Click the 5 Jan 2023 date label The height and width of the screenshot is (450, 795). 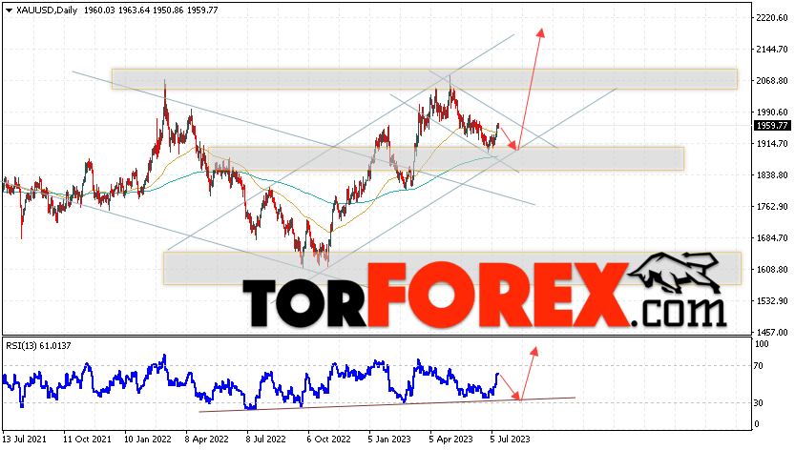tap(389, 439)
